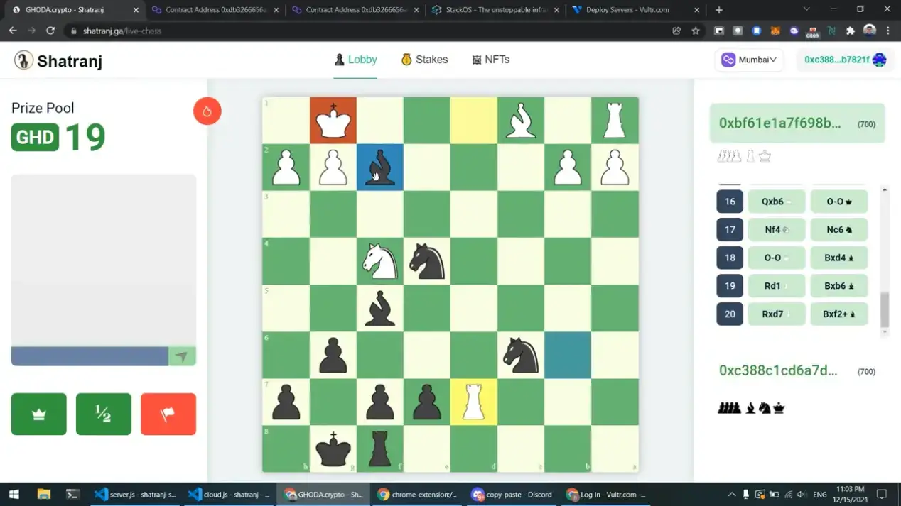Open Discord from the Windows taskbar

512,495
